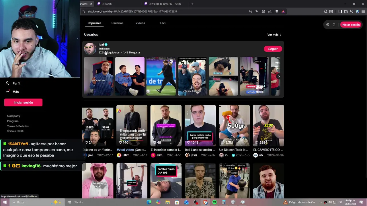
Task: Open the Rivers push-up carousel video
Action: point(223,76)
